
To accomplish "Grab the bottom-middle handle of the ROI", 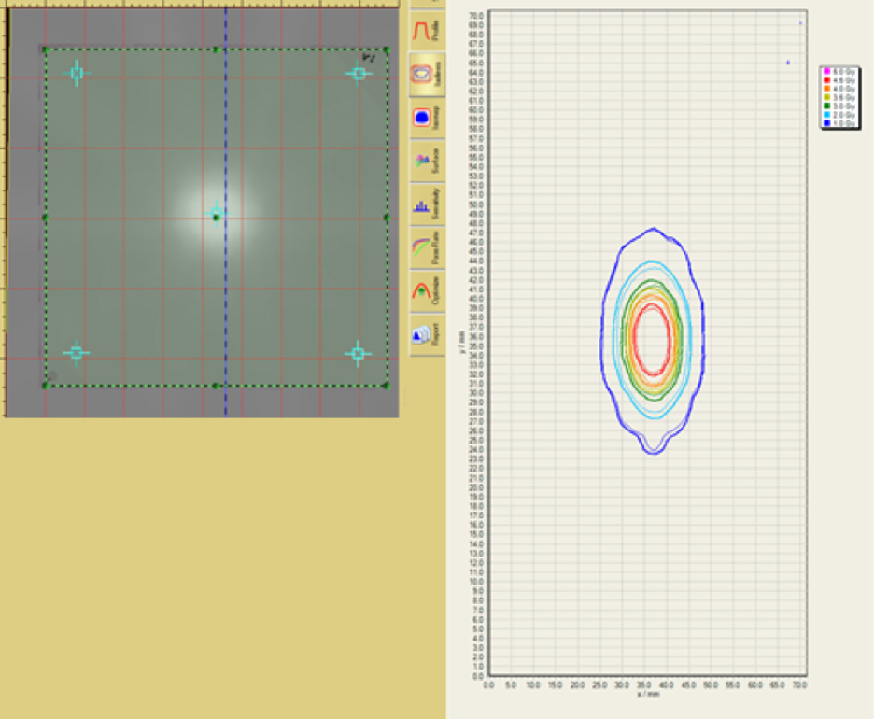I will pyautogui.click(x=217, y=385).
